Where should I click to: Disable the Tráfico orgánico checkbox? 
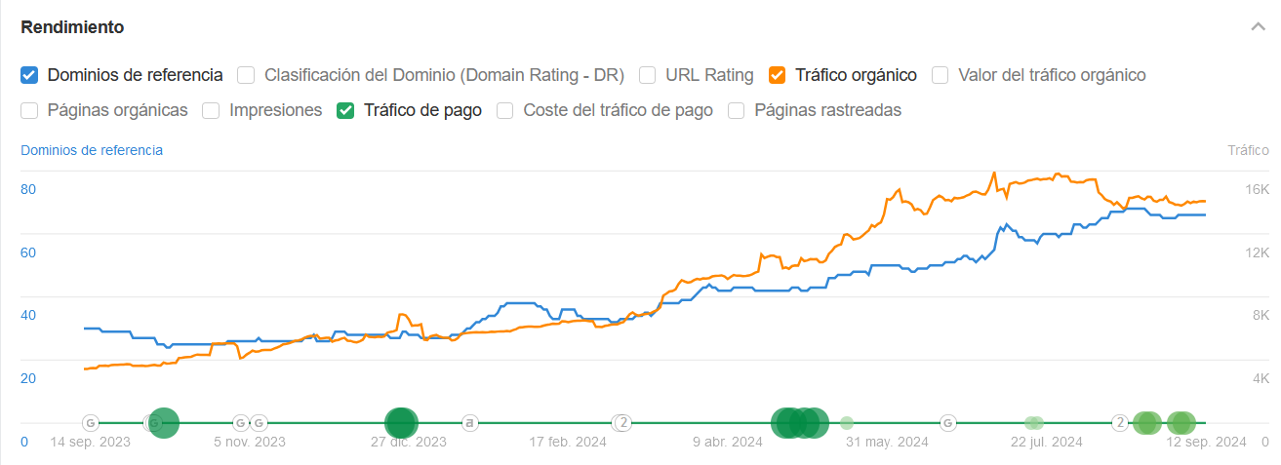[x=778, y=75]
